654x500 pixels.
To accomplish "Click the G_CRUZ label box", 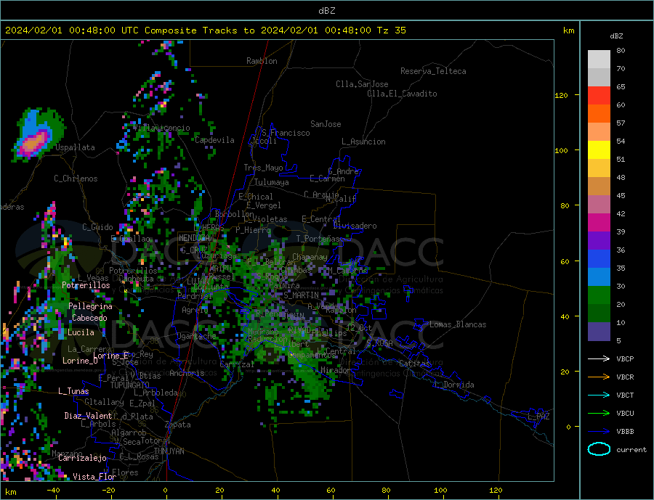I will 193,250.
